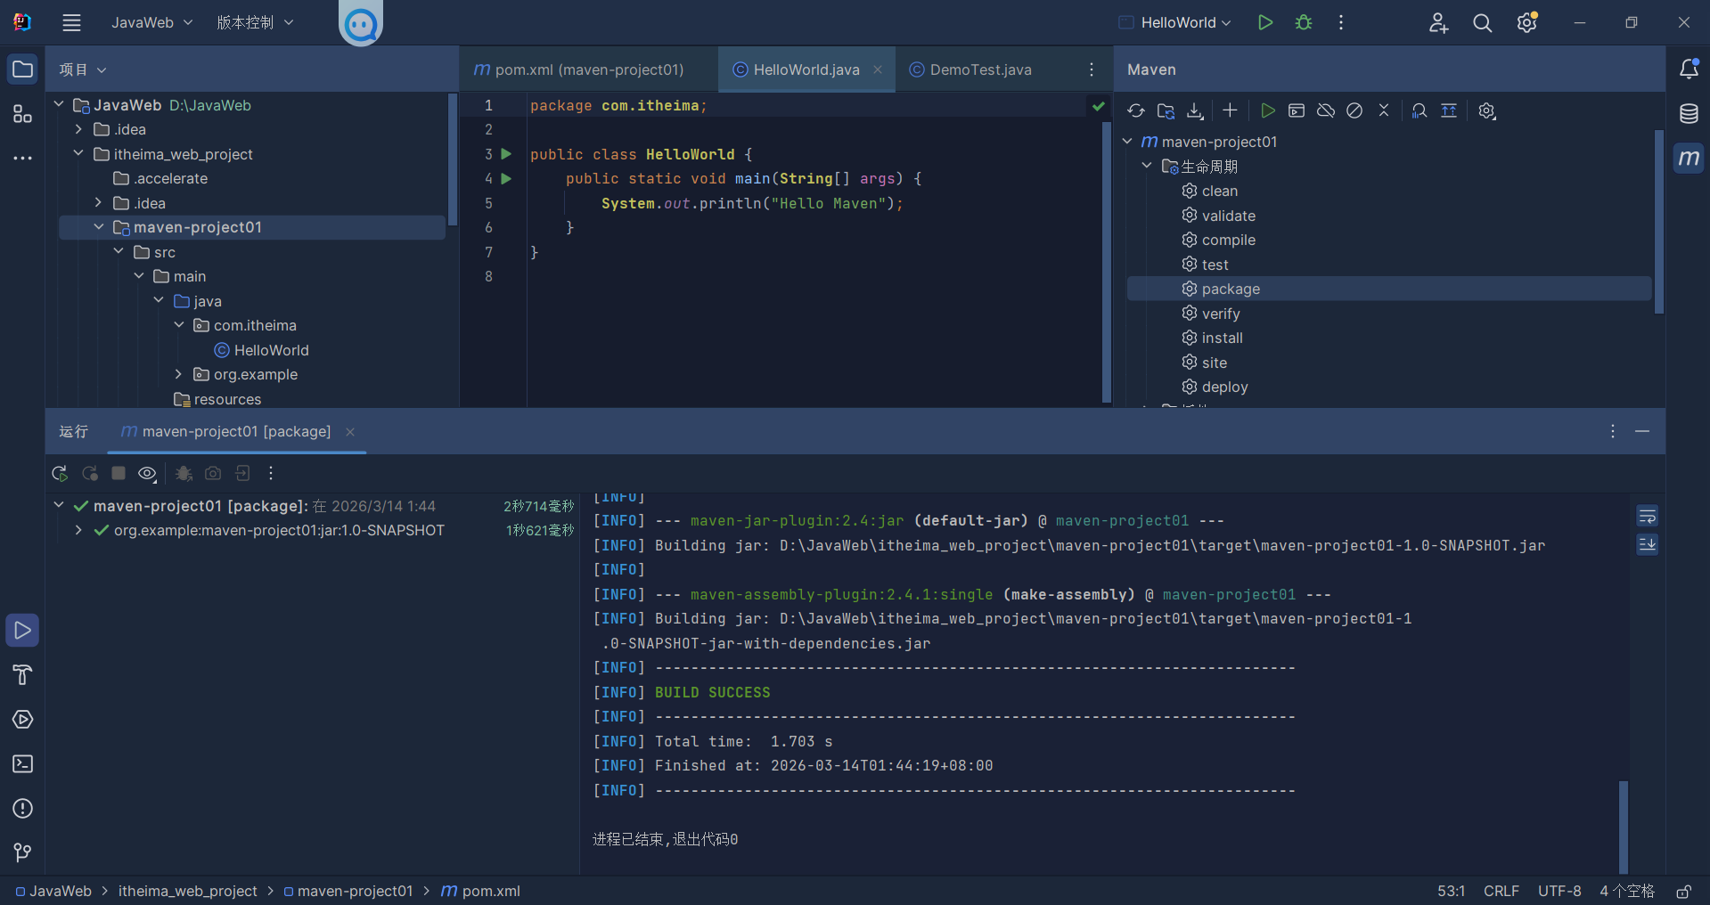Switch to pom.xml editor tab

tap(579, 69)
